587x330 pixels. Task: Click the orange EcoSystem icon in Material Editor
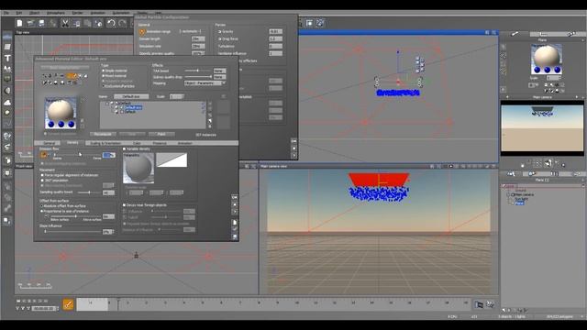pos(72,76)
